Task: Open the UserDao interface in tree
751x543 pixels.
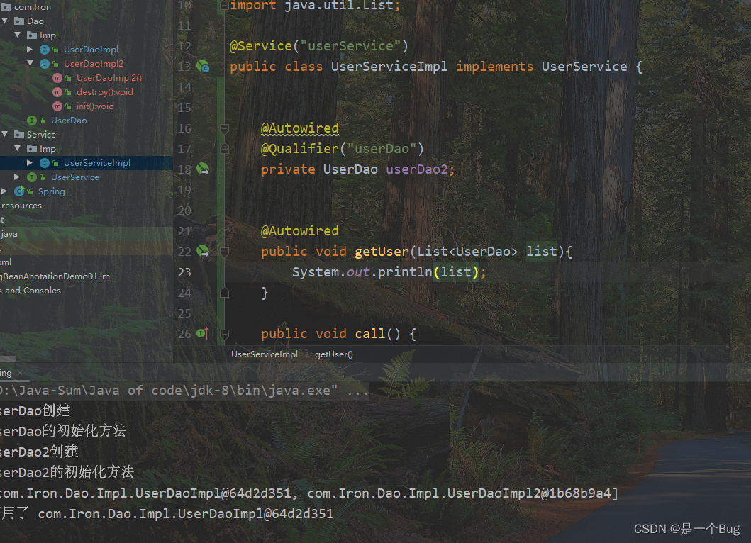Action: click(69, 121)
